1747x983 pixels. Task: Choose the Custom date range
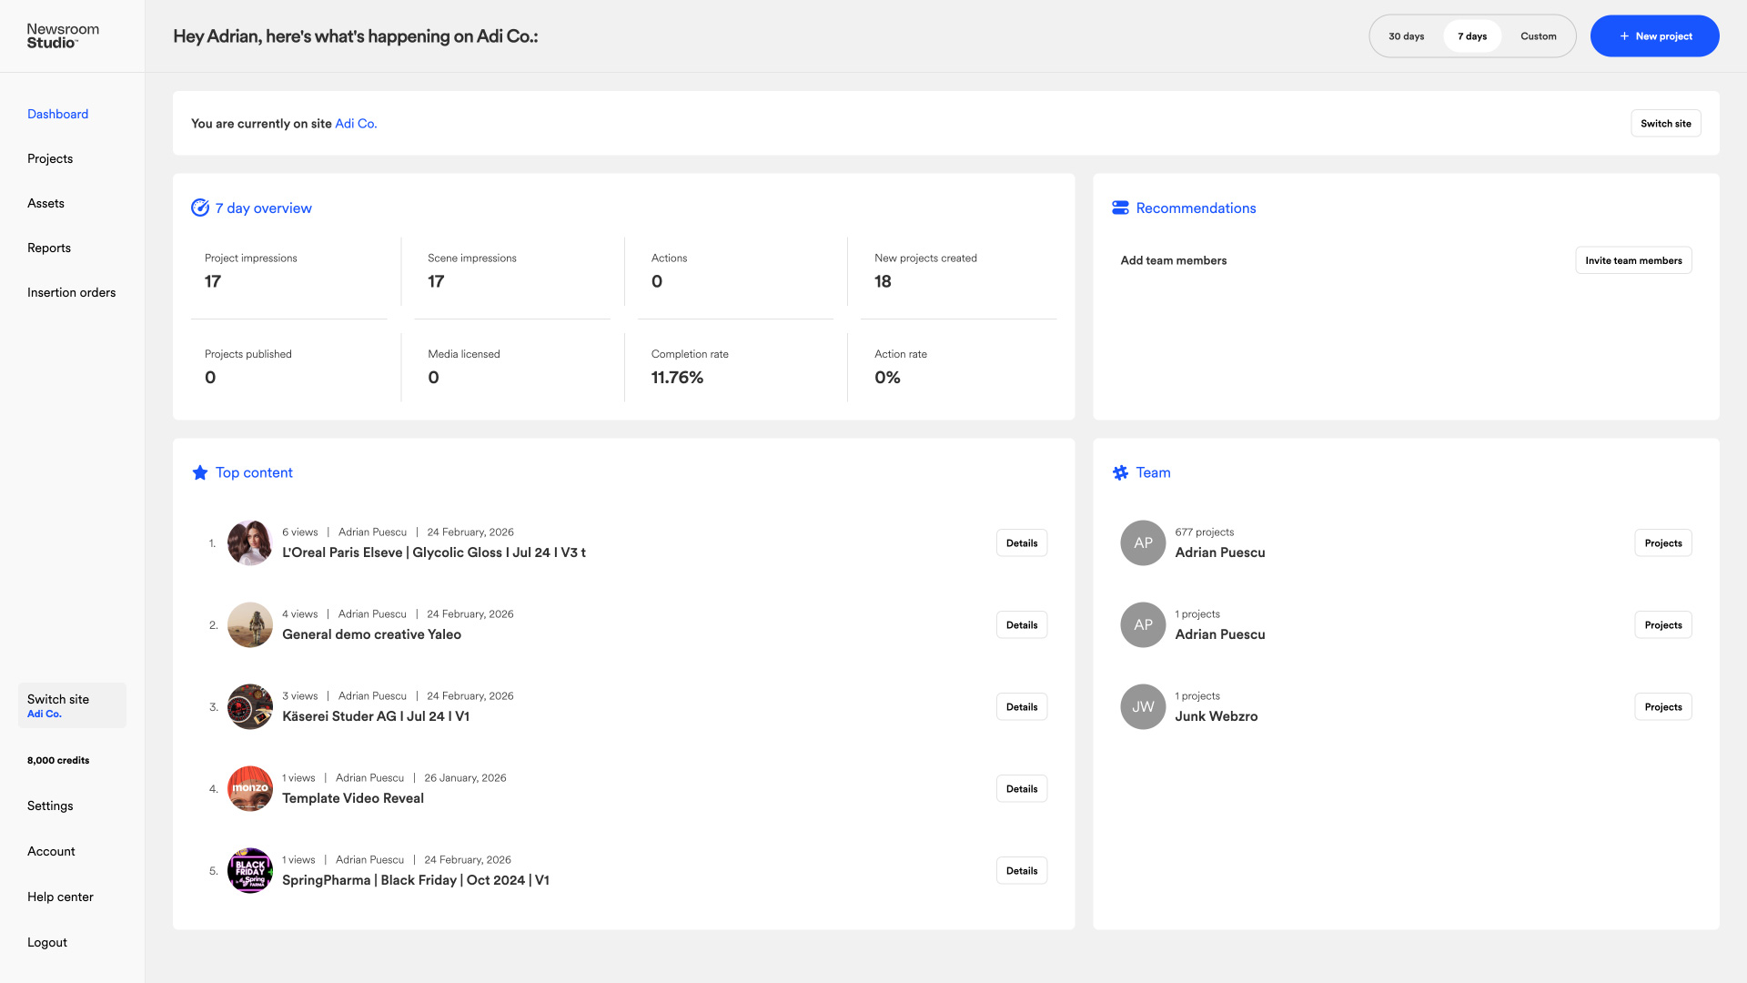pyautogui.click(x=1538, y=36)
